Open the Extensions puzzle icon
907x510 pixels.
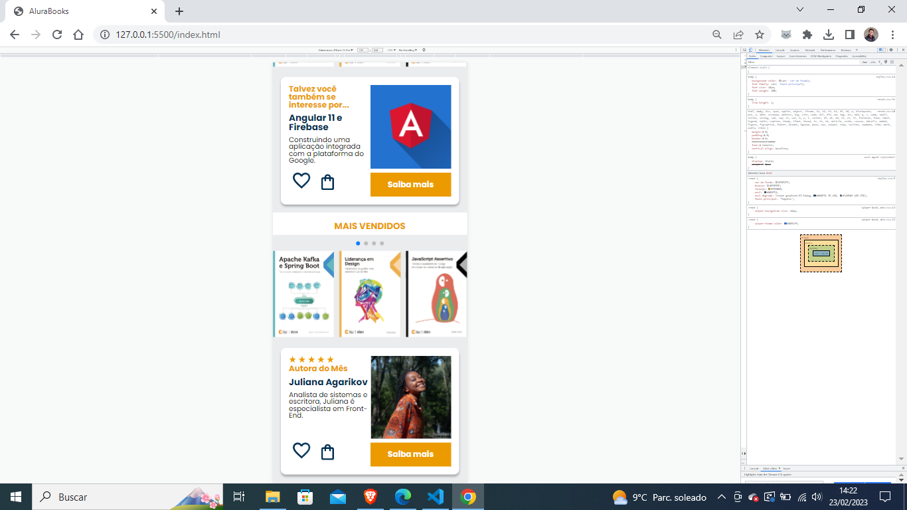tap(807, 35)
